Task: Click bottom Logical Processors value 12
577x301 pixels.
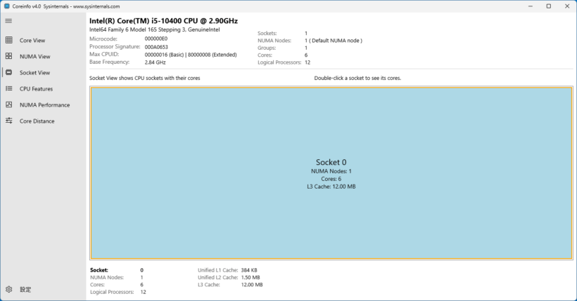Action: point(143,292)
